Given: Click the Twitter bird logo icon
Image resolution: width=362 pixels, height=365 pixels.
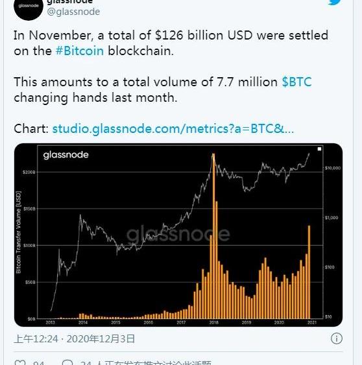Looking at the screenshot, I should [335, 2].
